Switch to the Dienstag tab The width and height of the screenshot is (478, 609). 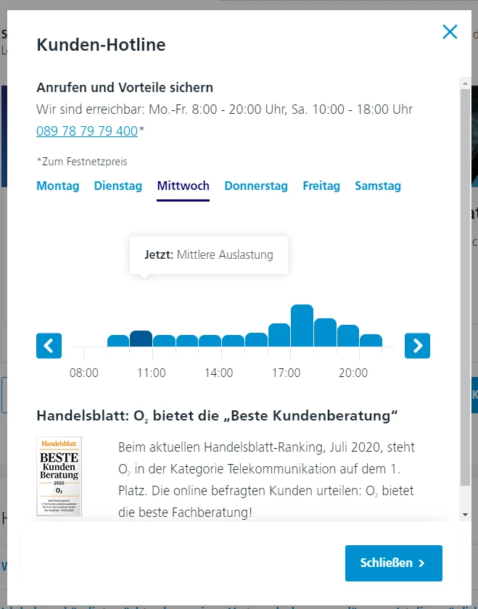[118, 186]
